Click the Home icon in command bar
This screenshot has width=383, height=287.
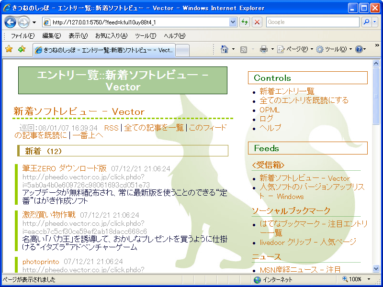point(224,49)
